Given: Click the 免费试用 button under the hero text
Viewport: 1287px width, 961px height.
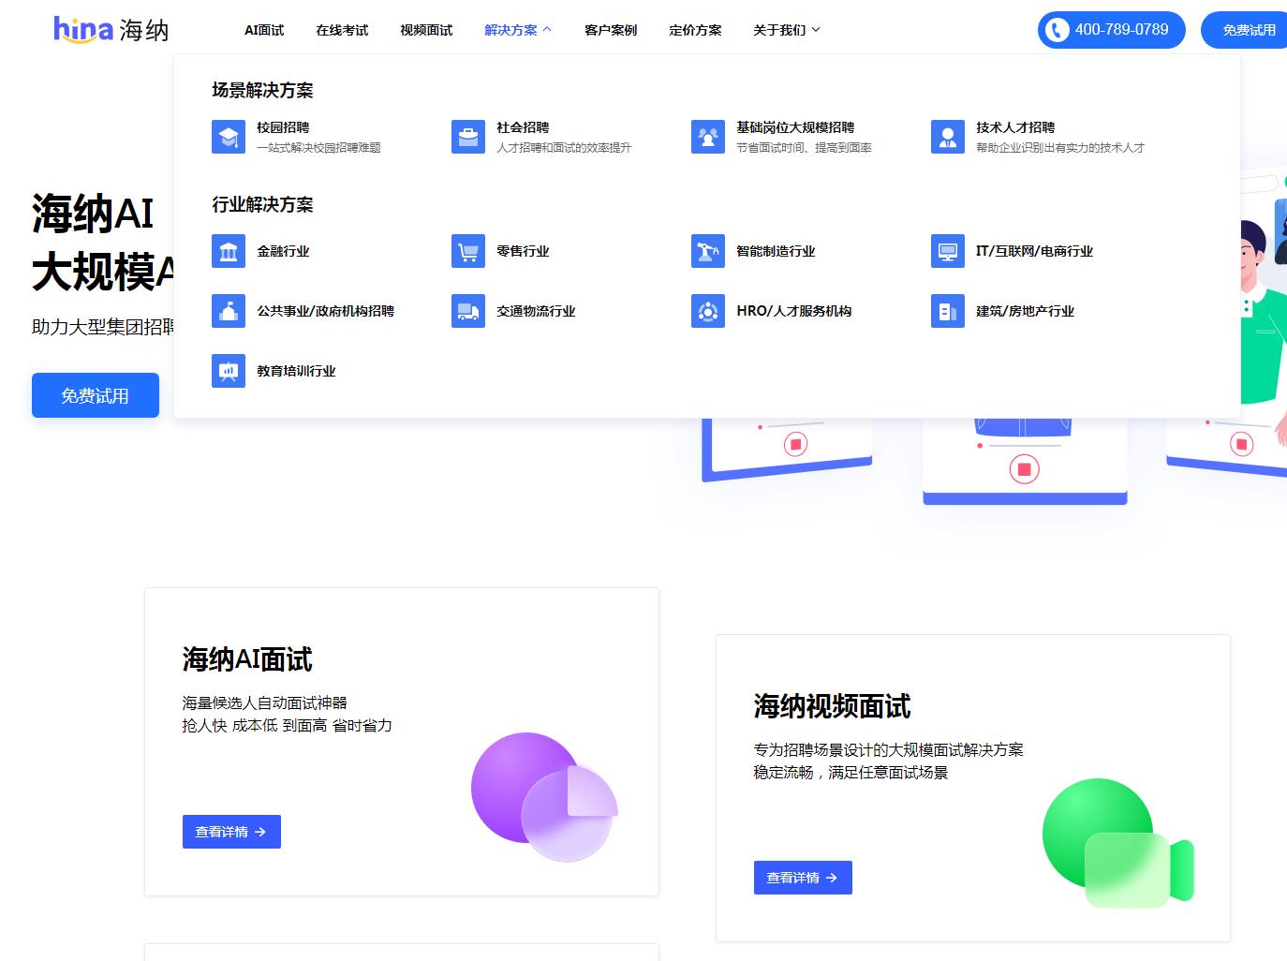Looking at the screenshot, I should tap(96, 395).
